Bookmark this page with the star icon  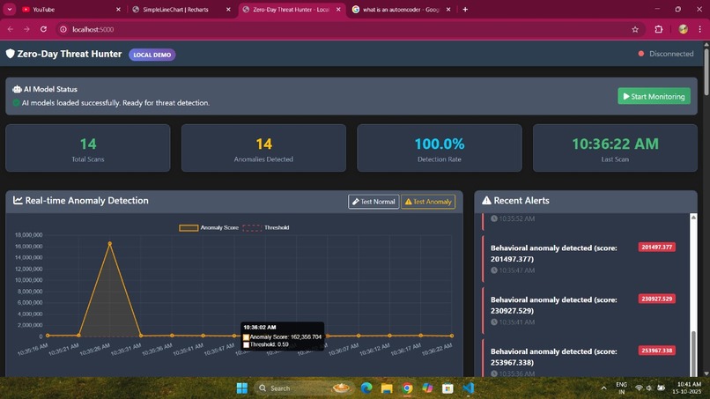point(635,29)
